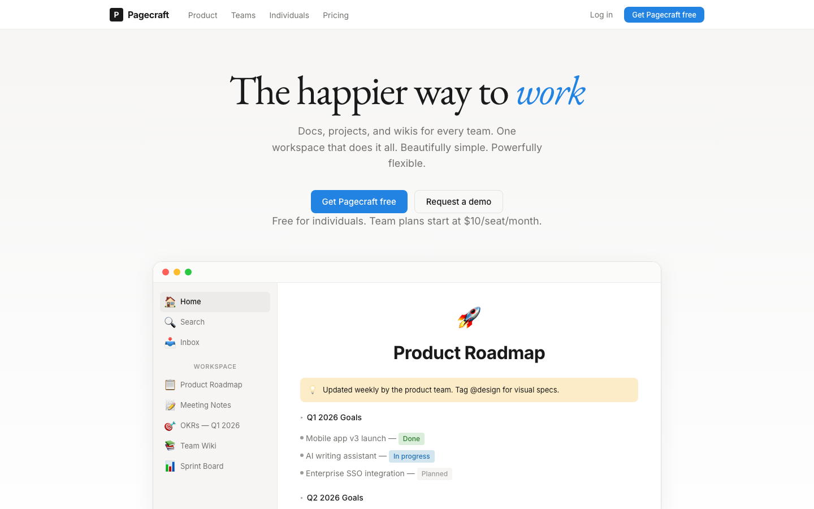Viewport: 814px width, 509px height.
Task: Click the yellow window dot
Action: point(177,272)
